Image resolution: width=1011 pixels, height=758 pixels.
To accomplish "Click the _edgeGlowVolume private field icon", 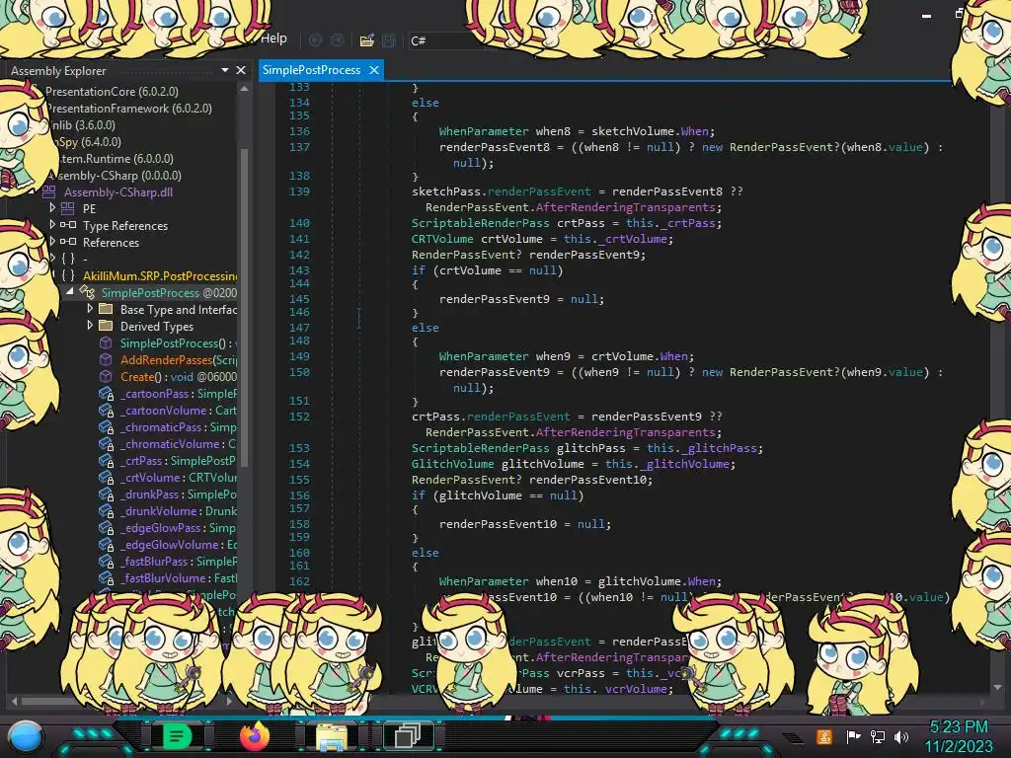I will click(106, 544).
